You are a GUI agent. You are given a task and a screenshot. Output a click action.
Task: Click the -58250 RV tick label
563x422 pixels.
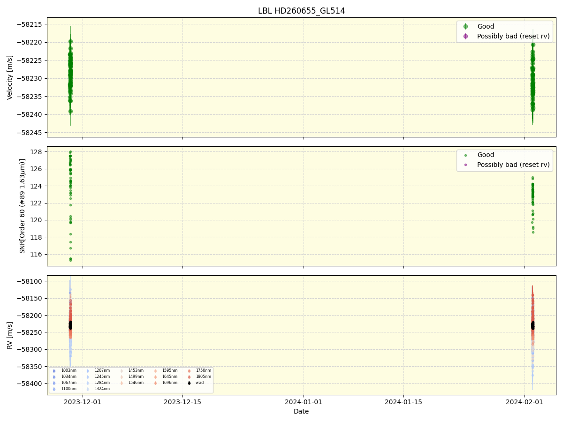30,332
